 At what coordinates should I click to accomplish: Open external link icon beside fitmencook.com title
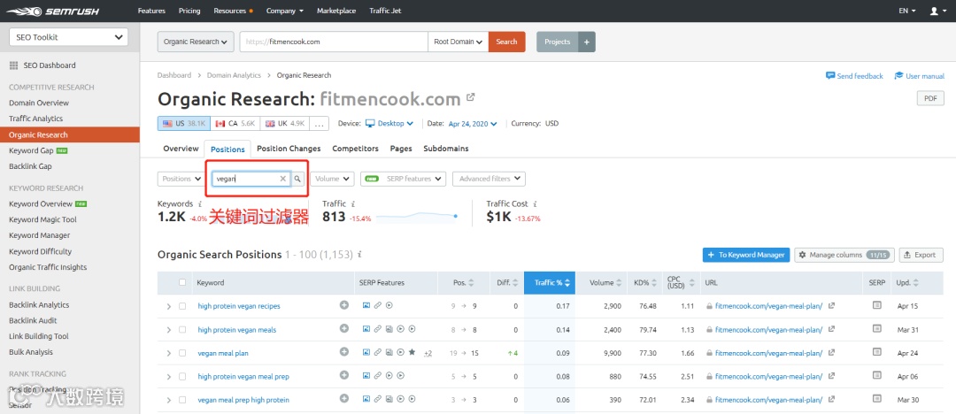click(470, 97)
